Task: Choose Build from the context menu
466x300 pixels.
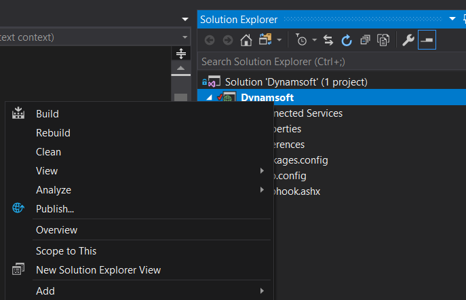Action: pos(47,114)
